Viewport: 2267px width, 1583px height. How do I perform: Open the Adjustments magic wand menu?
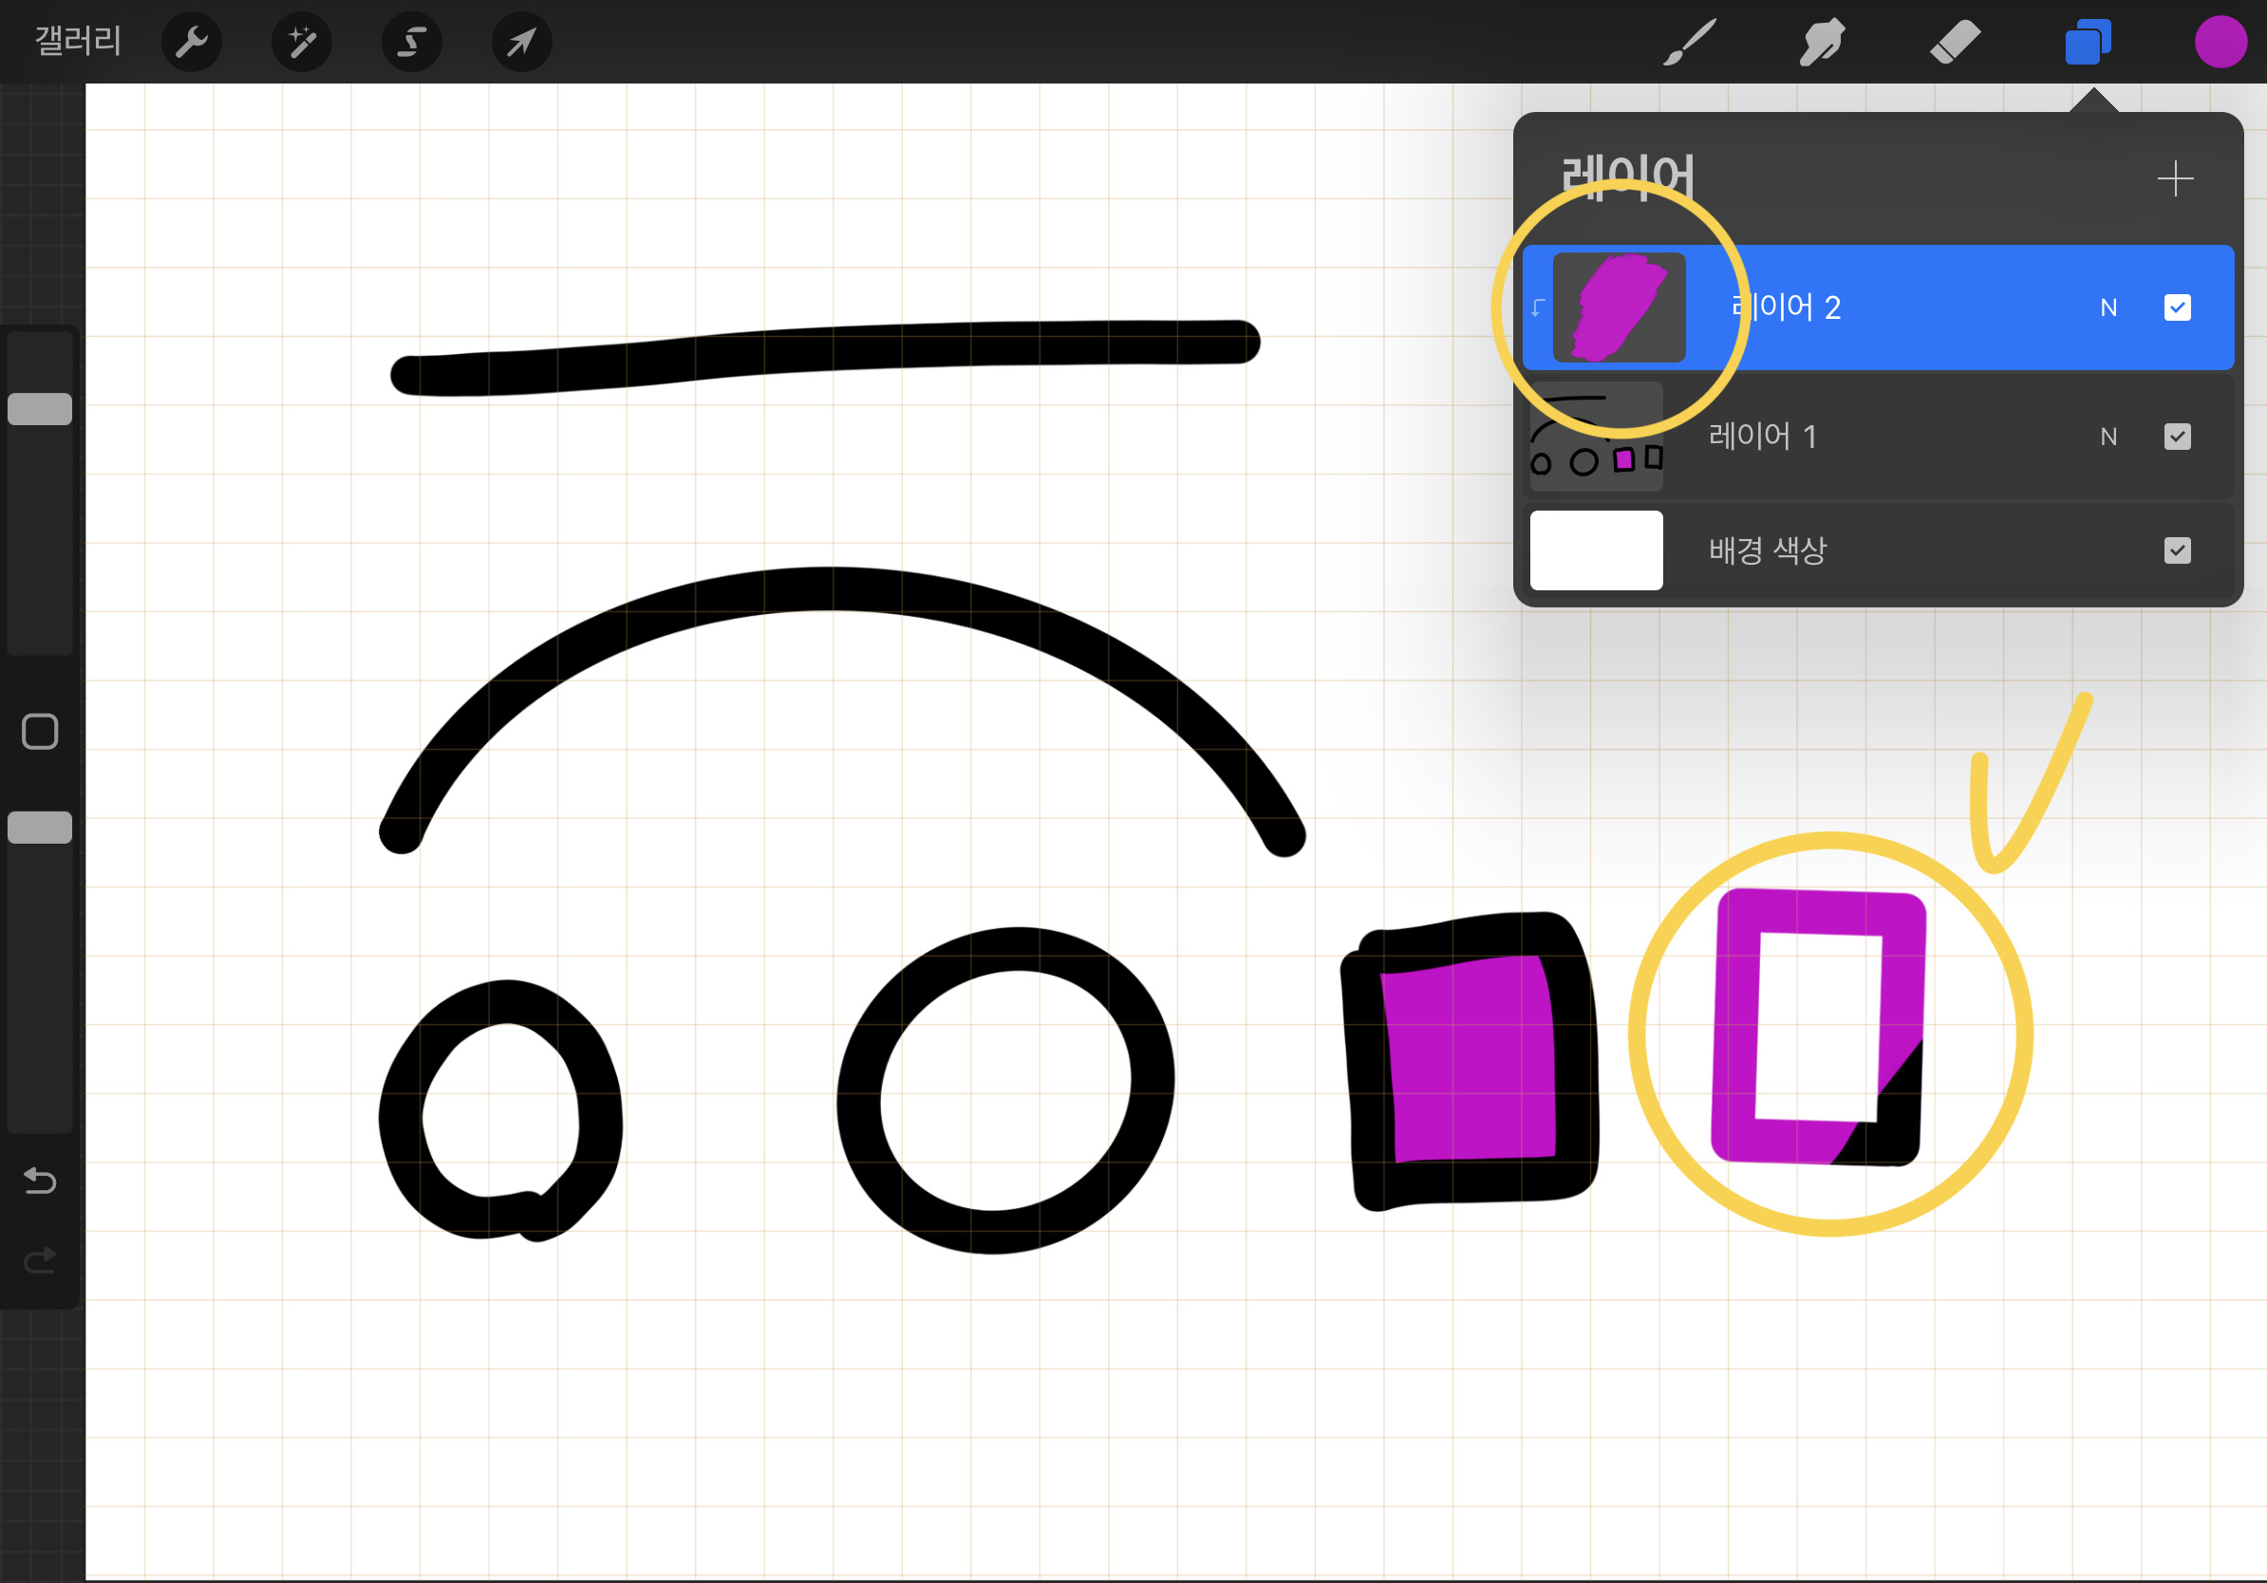[x=301, y=43]
